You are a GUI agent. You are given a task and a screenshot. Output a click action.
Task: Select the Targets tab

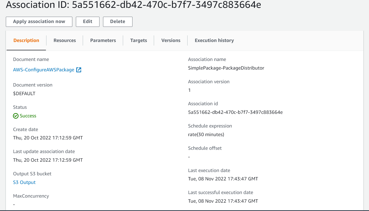click(139, 40)
